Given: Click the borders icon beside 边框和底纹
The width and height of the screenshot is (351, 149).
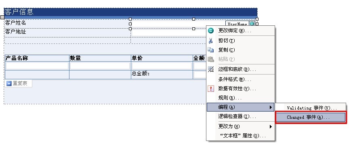Looking at the screenshot, I should point(211,69).
